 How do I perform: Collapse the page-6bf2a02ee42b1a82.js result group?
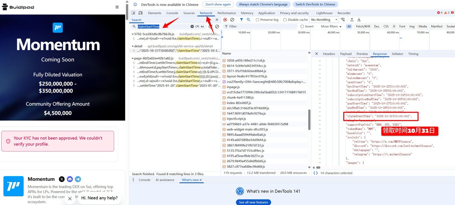(133, 58)
